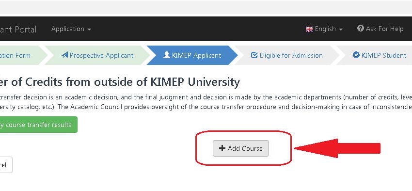Click the Add Course button
This screenshot has width=412, height=191.
click(x=241, y=148)
